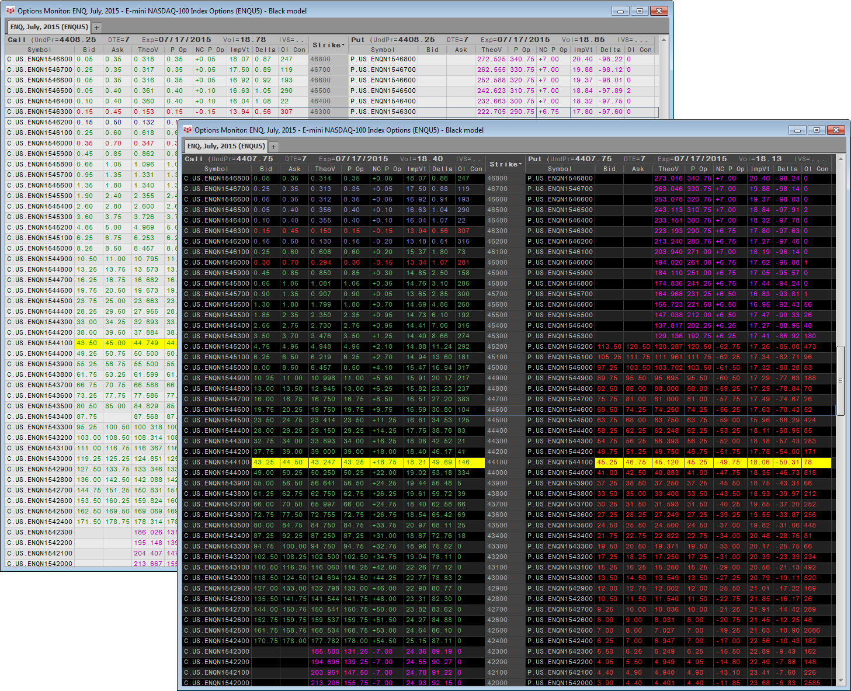
Task: Select the ENQ, July, 2015 (ENQU5) tab in the front window
Action: 226,146
